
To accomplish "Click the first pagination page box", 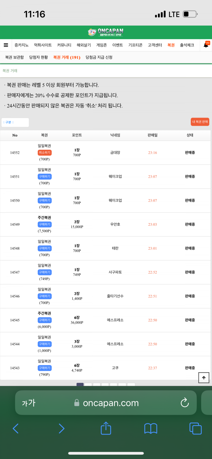I will coord(80,384).
